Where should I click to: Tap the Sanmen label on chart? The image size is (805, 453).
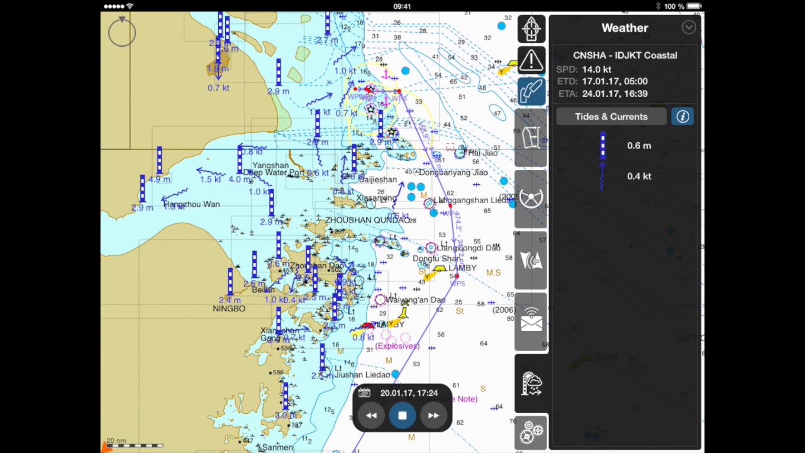pyautogui.click(x=277, y=448)
